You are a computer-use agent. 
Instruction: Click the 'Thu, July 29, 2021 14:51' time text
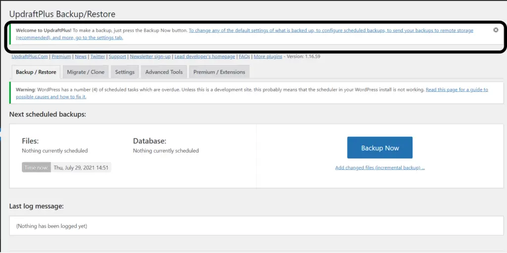click(81, 168)
